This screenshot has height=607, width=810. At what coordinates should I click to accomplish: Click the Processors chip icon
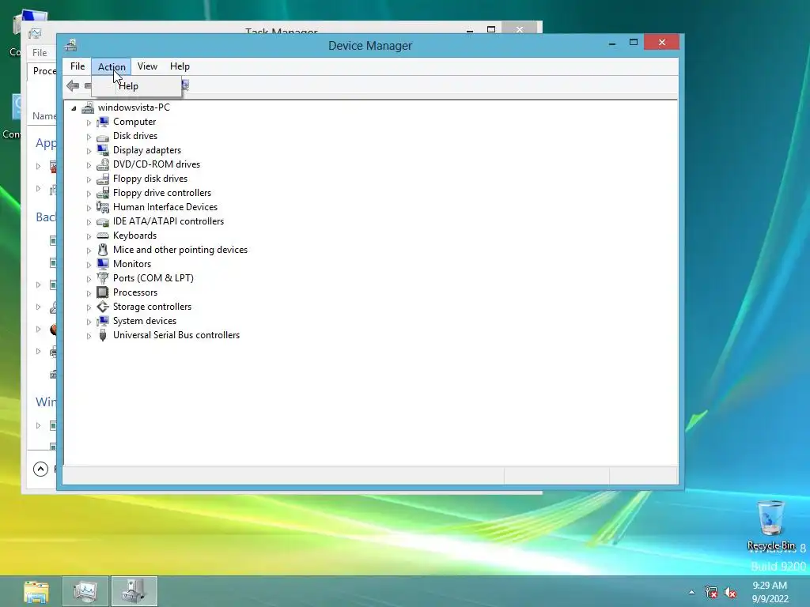103,292
